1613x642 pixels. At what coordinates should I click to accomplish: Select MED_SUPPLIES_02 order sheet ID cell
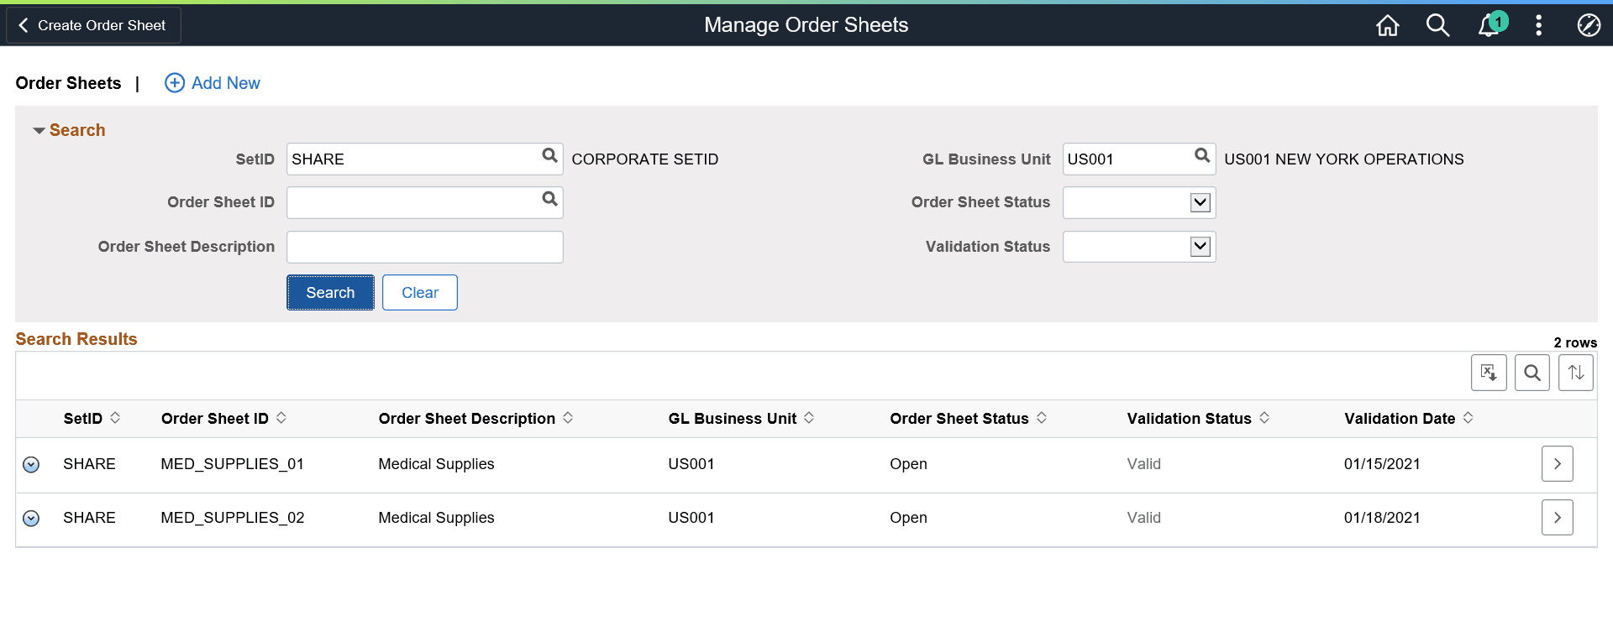[233, 518]
